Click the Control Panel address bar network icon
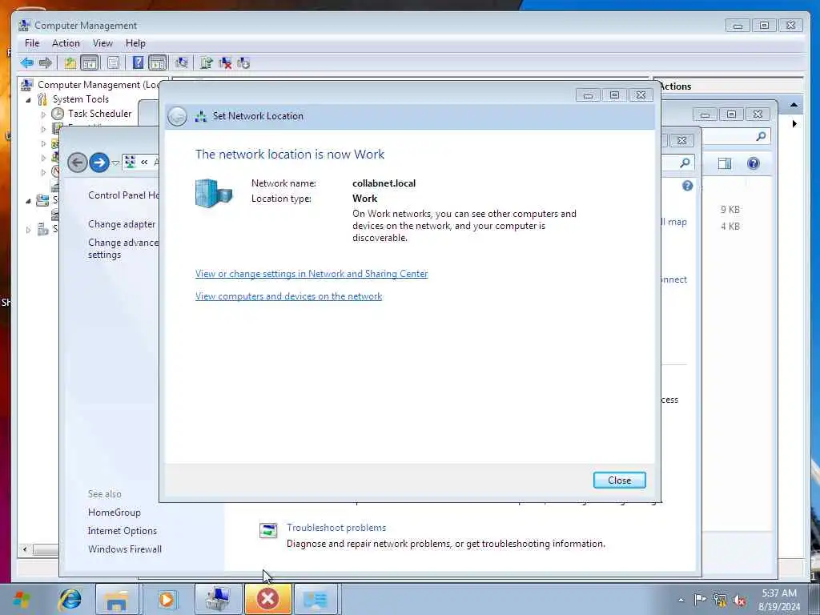This screenshot has width=820, height=615. [131, 162]
